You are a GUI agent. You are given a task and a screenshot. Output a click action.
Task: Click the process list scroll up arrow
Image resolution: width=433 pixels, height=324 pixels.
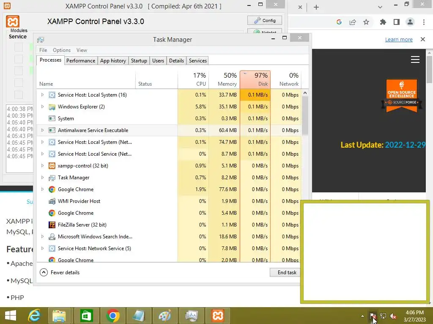click(x=305, y=93)
